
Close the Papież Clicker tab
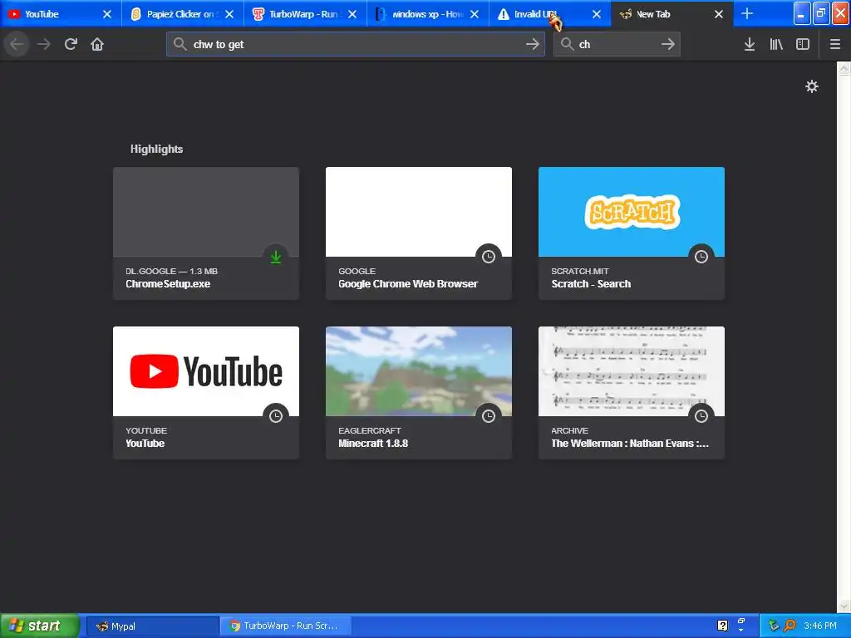coord(229,14)
